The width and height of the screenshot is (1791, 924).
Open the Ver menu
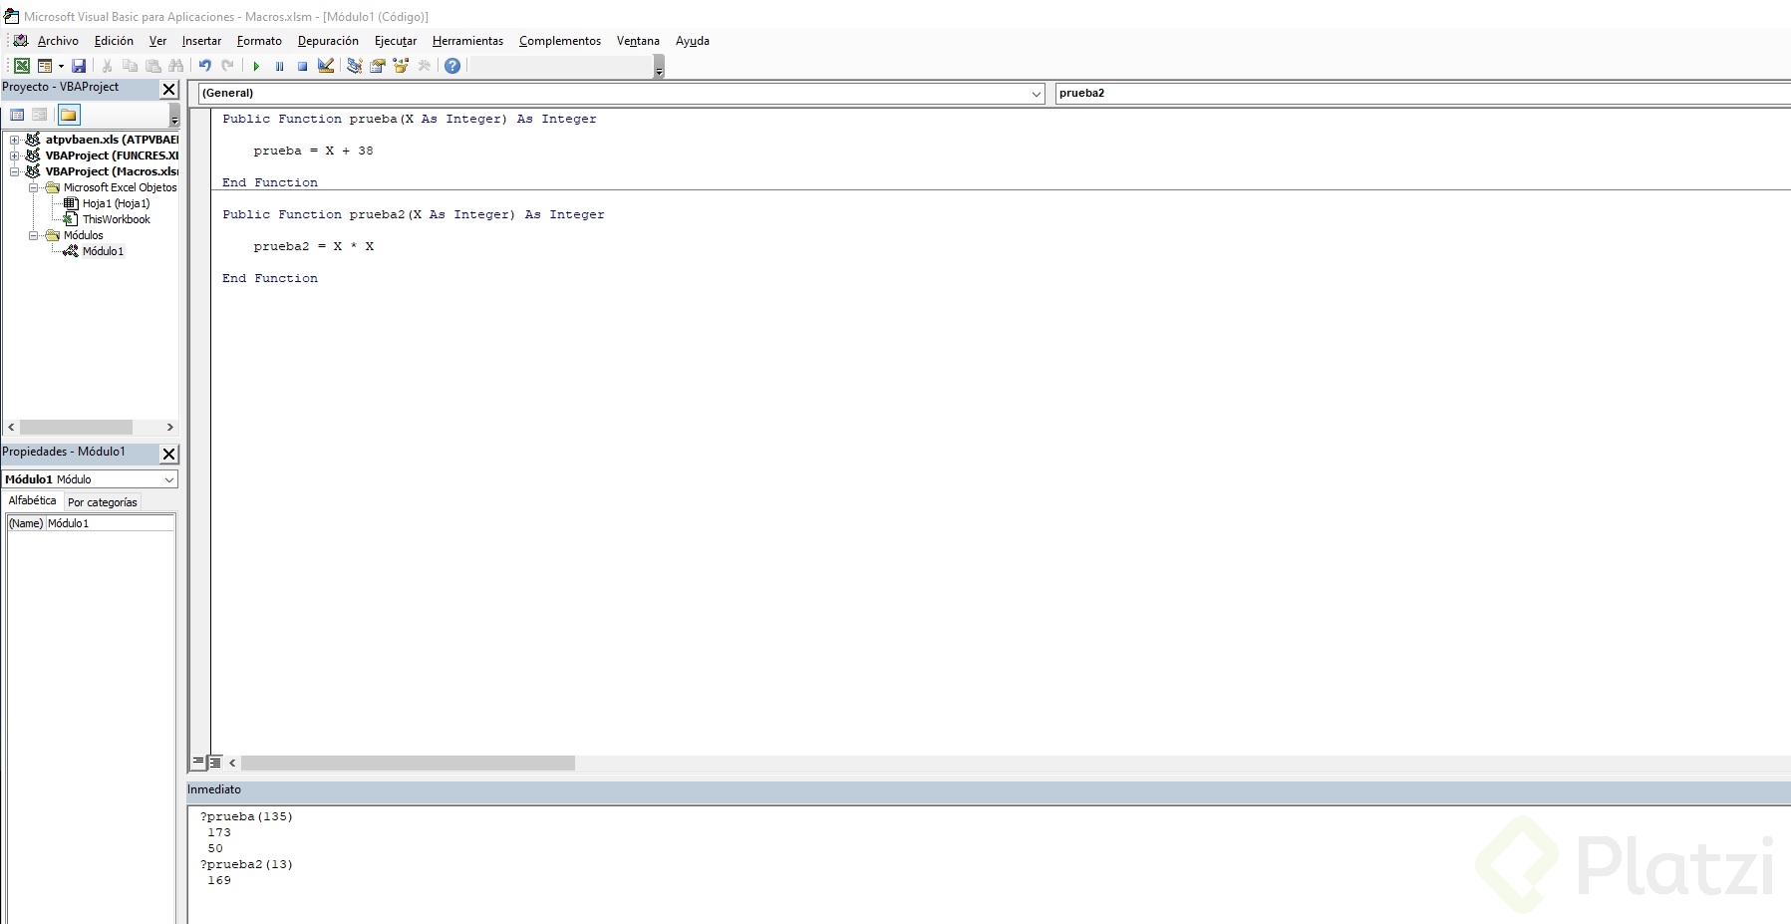(x=157, y=41)
